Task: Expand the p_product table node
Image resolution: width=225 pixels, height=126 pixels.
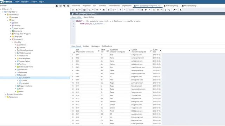Action: pyautogui.click(x=18, y=83)
